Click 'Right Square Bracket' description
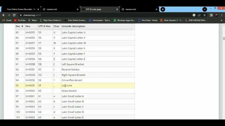Image resolution: width=225 pixels, height=126 pixels. (73, 75)
